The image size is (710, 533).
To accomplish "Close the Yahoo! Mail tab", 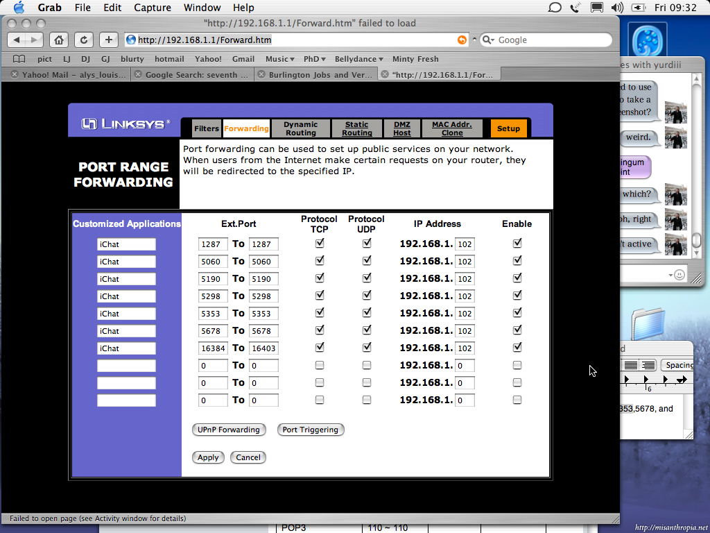I will 14,74.
